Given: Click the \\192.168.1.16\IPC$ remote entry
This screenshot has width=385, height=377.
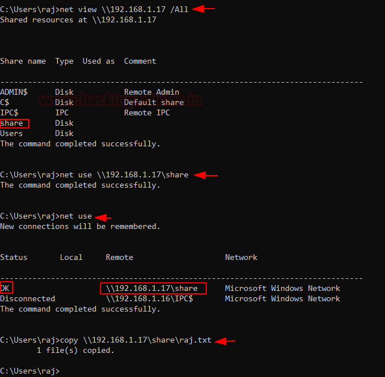Looking at the screenshot, I should coord(149,299).
